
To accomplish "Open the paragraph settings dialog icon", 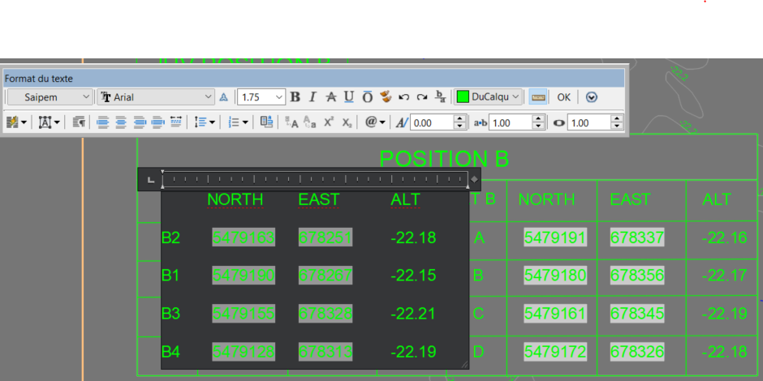I will 80,122.
